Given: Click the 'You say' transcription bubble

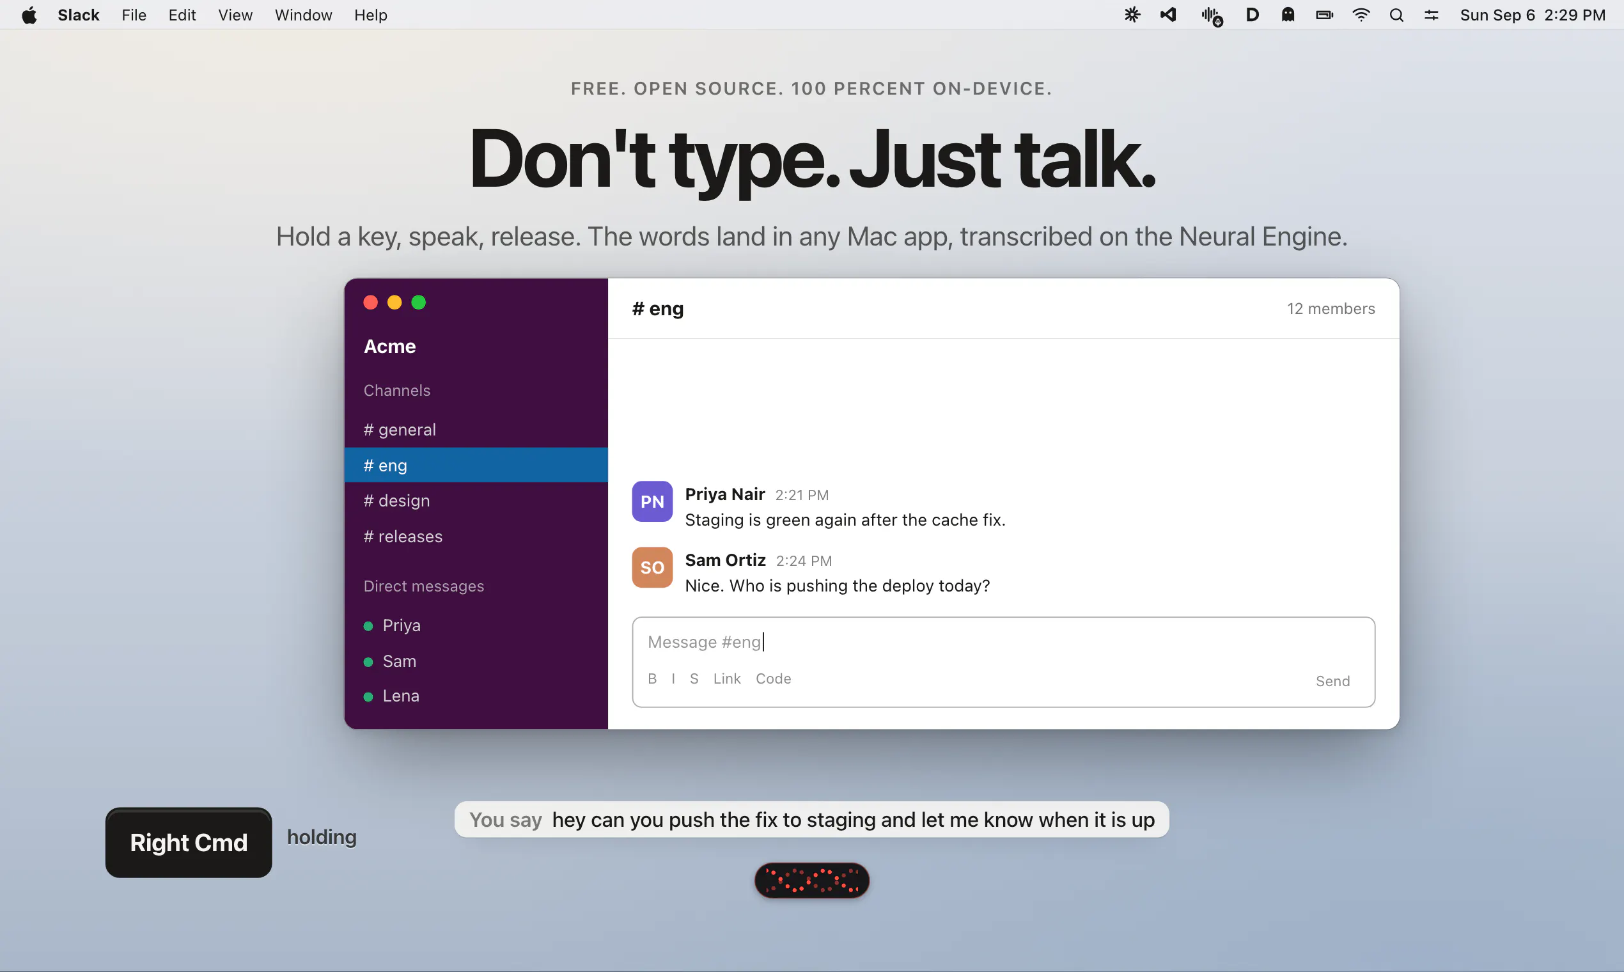Looking at the screenshot, I should coord(812,819).
